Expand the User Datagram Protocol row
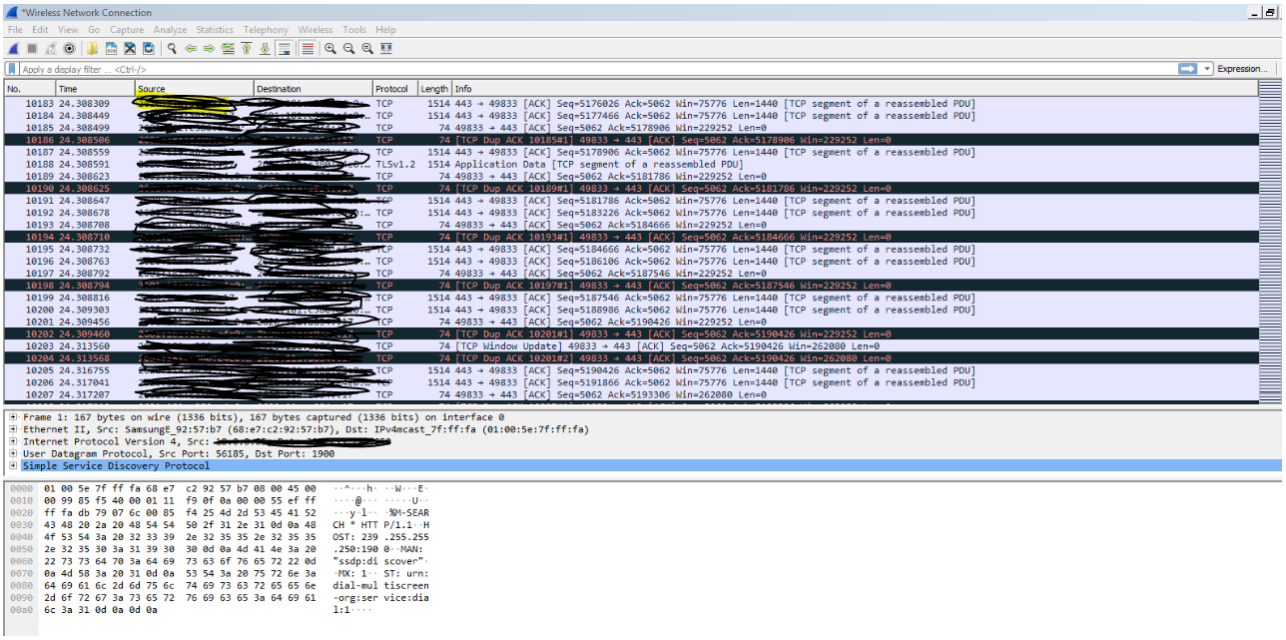 [12, 453]
